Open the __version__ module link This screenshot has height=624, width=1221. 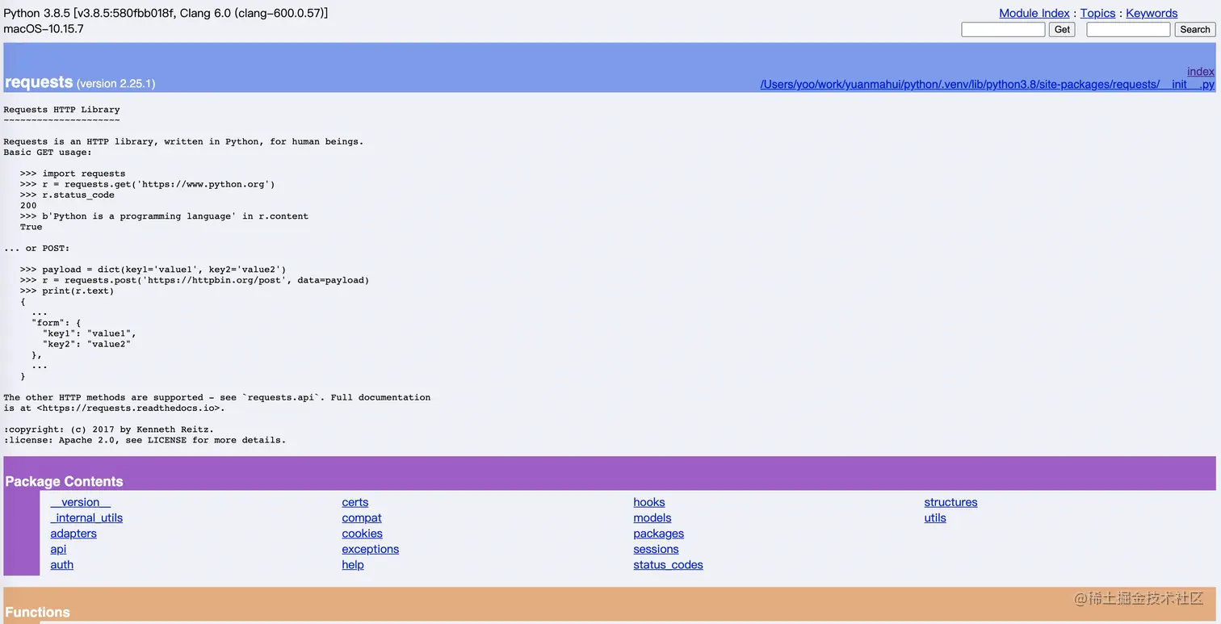pyautogui.click(x=81, y=502)
